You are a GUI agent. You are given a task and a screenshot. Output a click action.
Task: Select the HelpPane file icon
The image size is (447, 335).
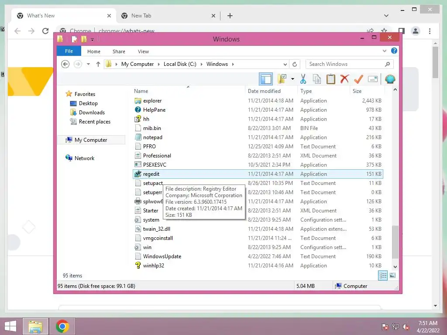138,109
